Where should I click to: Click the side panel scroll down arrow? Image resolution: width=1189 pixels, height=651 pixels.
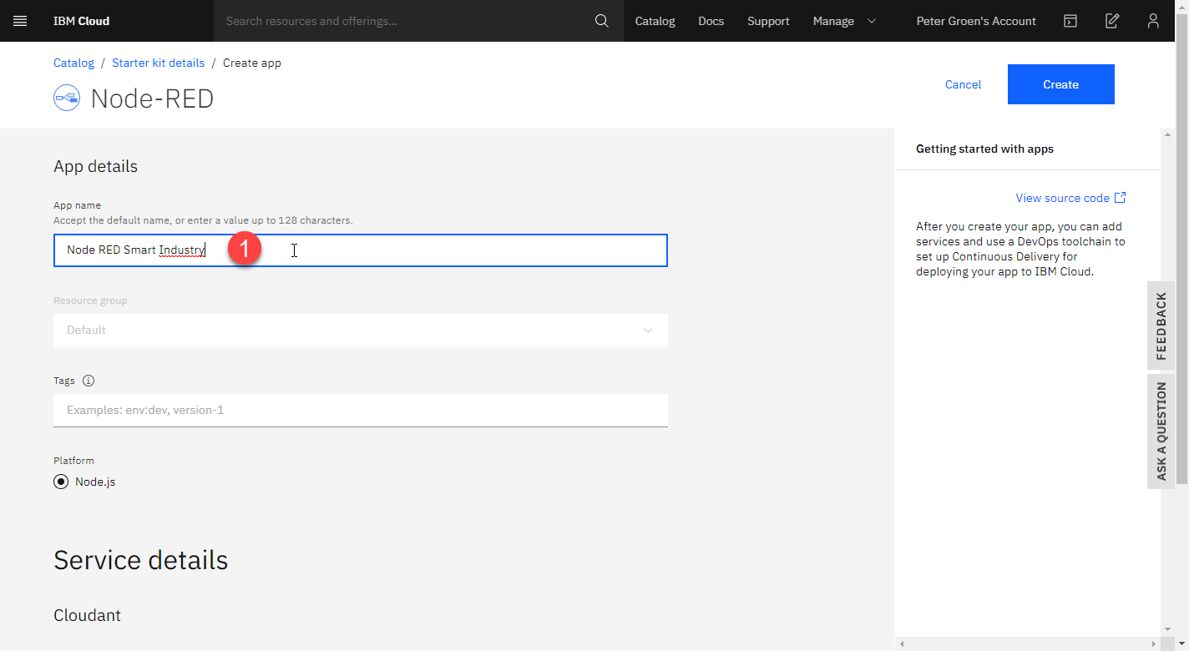pos(1167,629)
